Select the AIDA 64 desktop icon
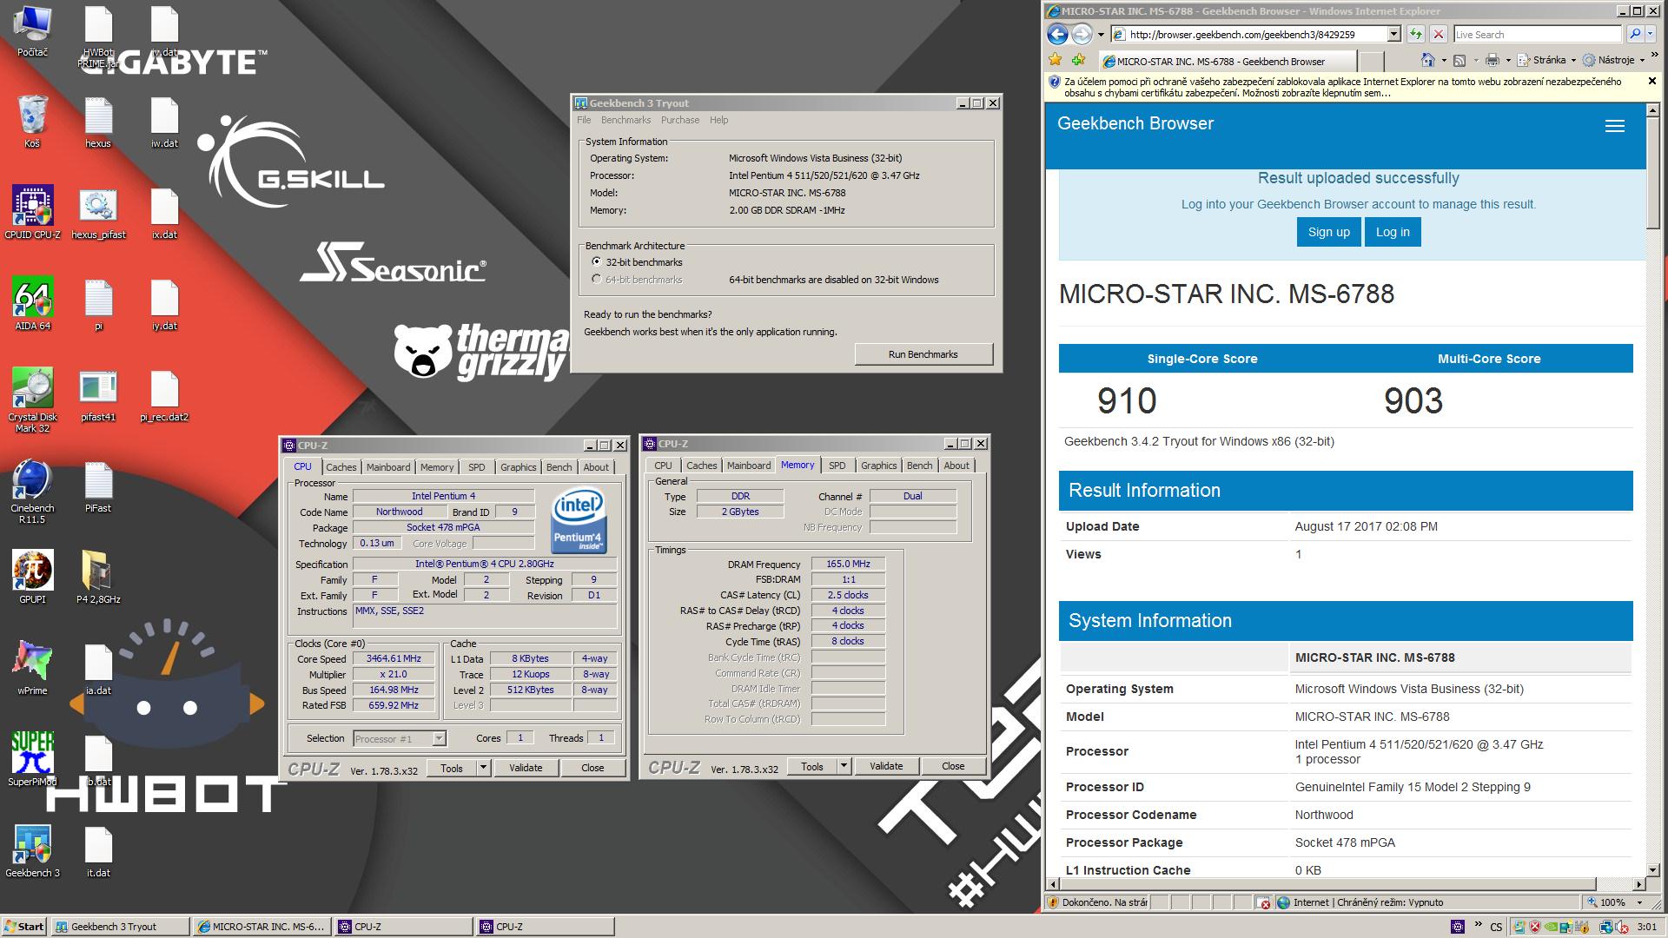Viewport: 1668px width, 938px height. click(32, 303)
